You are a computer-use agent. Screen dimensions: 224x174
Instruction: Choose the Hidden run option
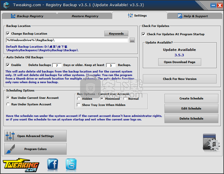point(79,99)
